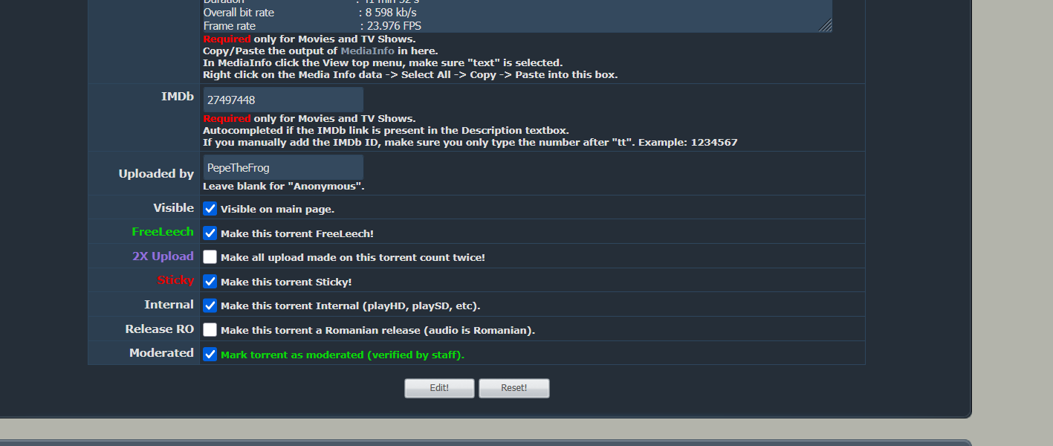Focus the IMDb ID input field
The image size is (1053, 446).
[x=283, y=100]
